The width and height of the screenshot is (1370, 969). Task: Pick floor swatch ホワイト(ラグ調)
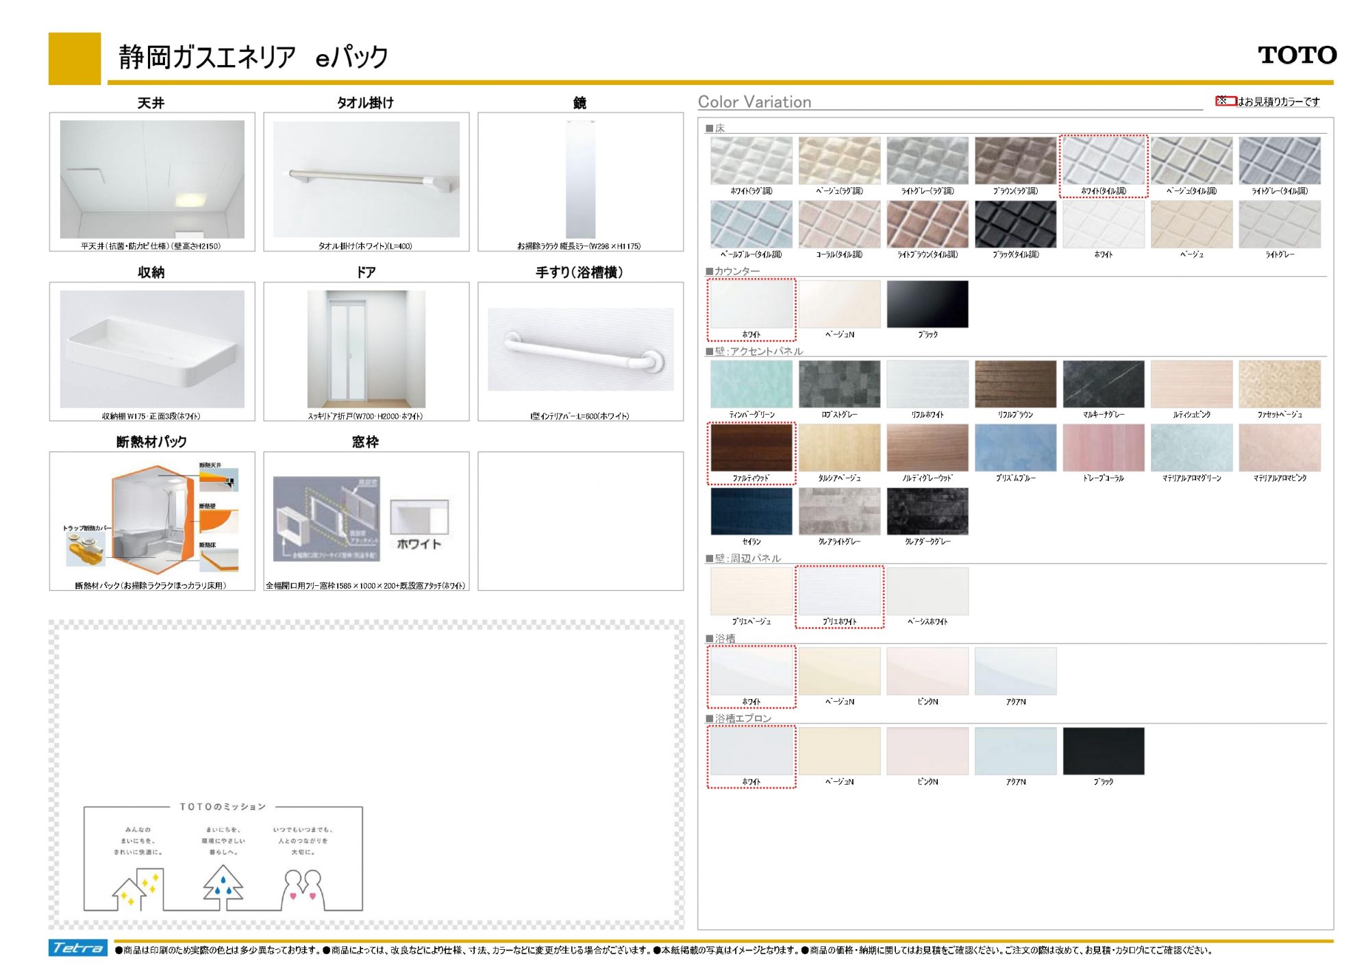point(751,161)
